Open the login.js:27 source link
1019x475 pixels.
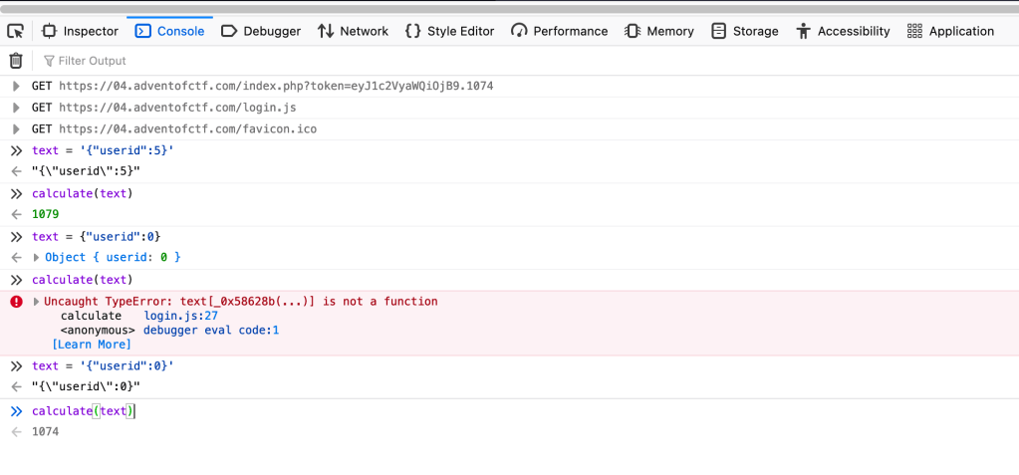pos(181,316)
